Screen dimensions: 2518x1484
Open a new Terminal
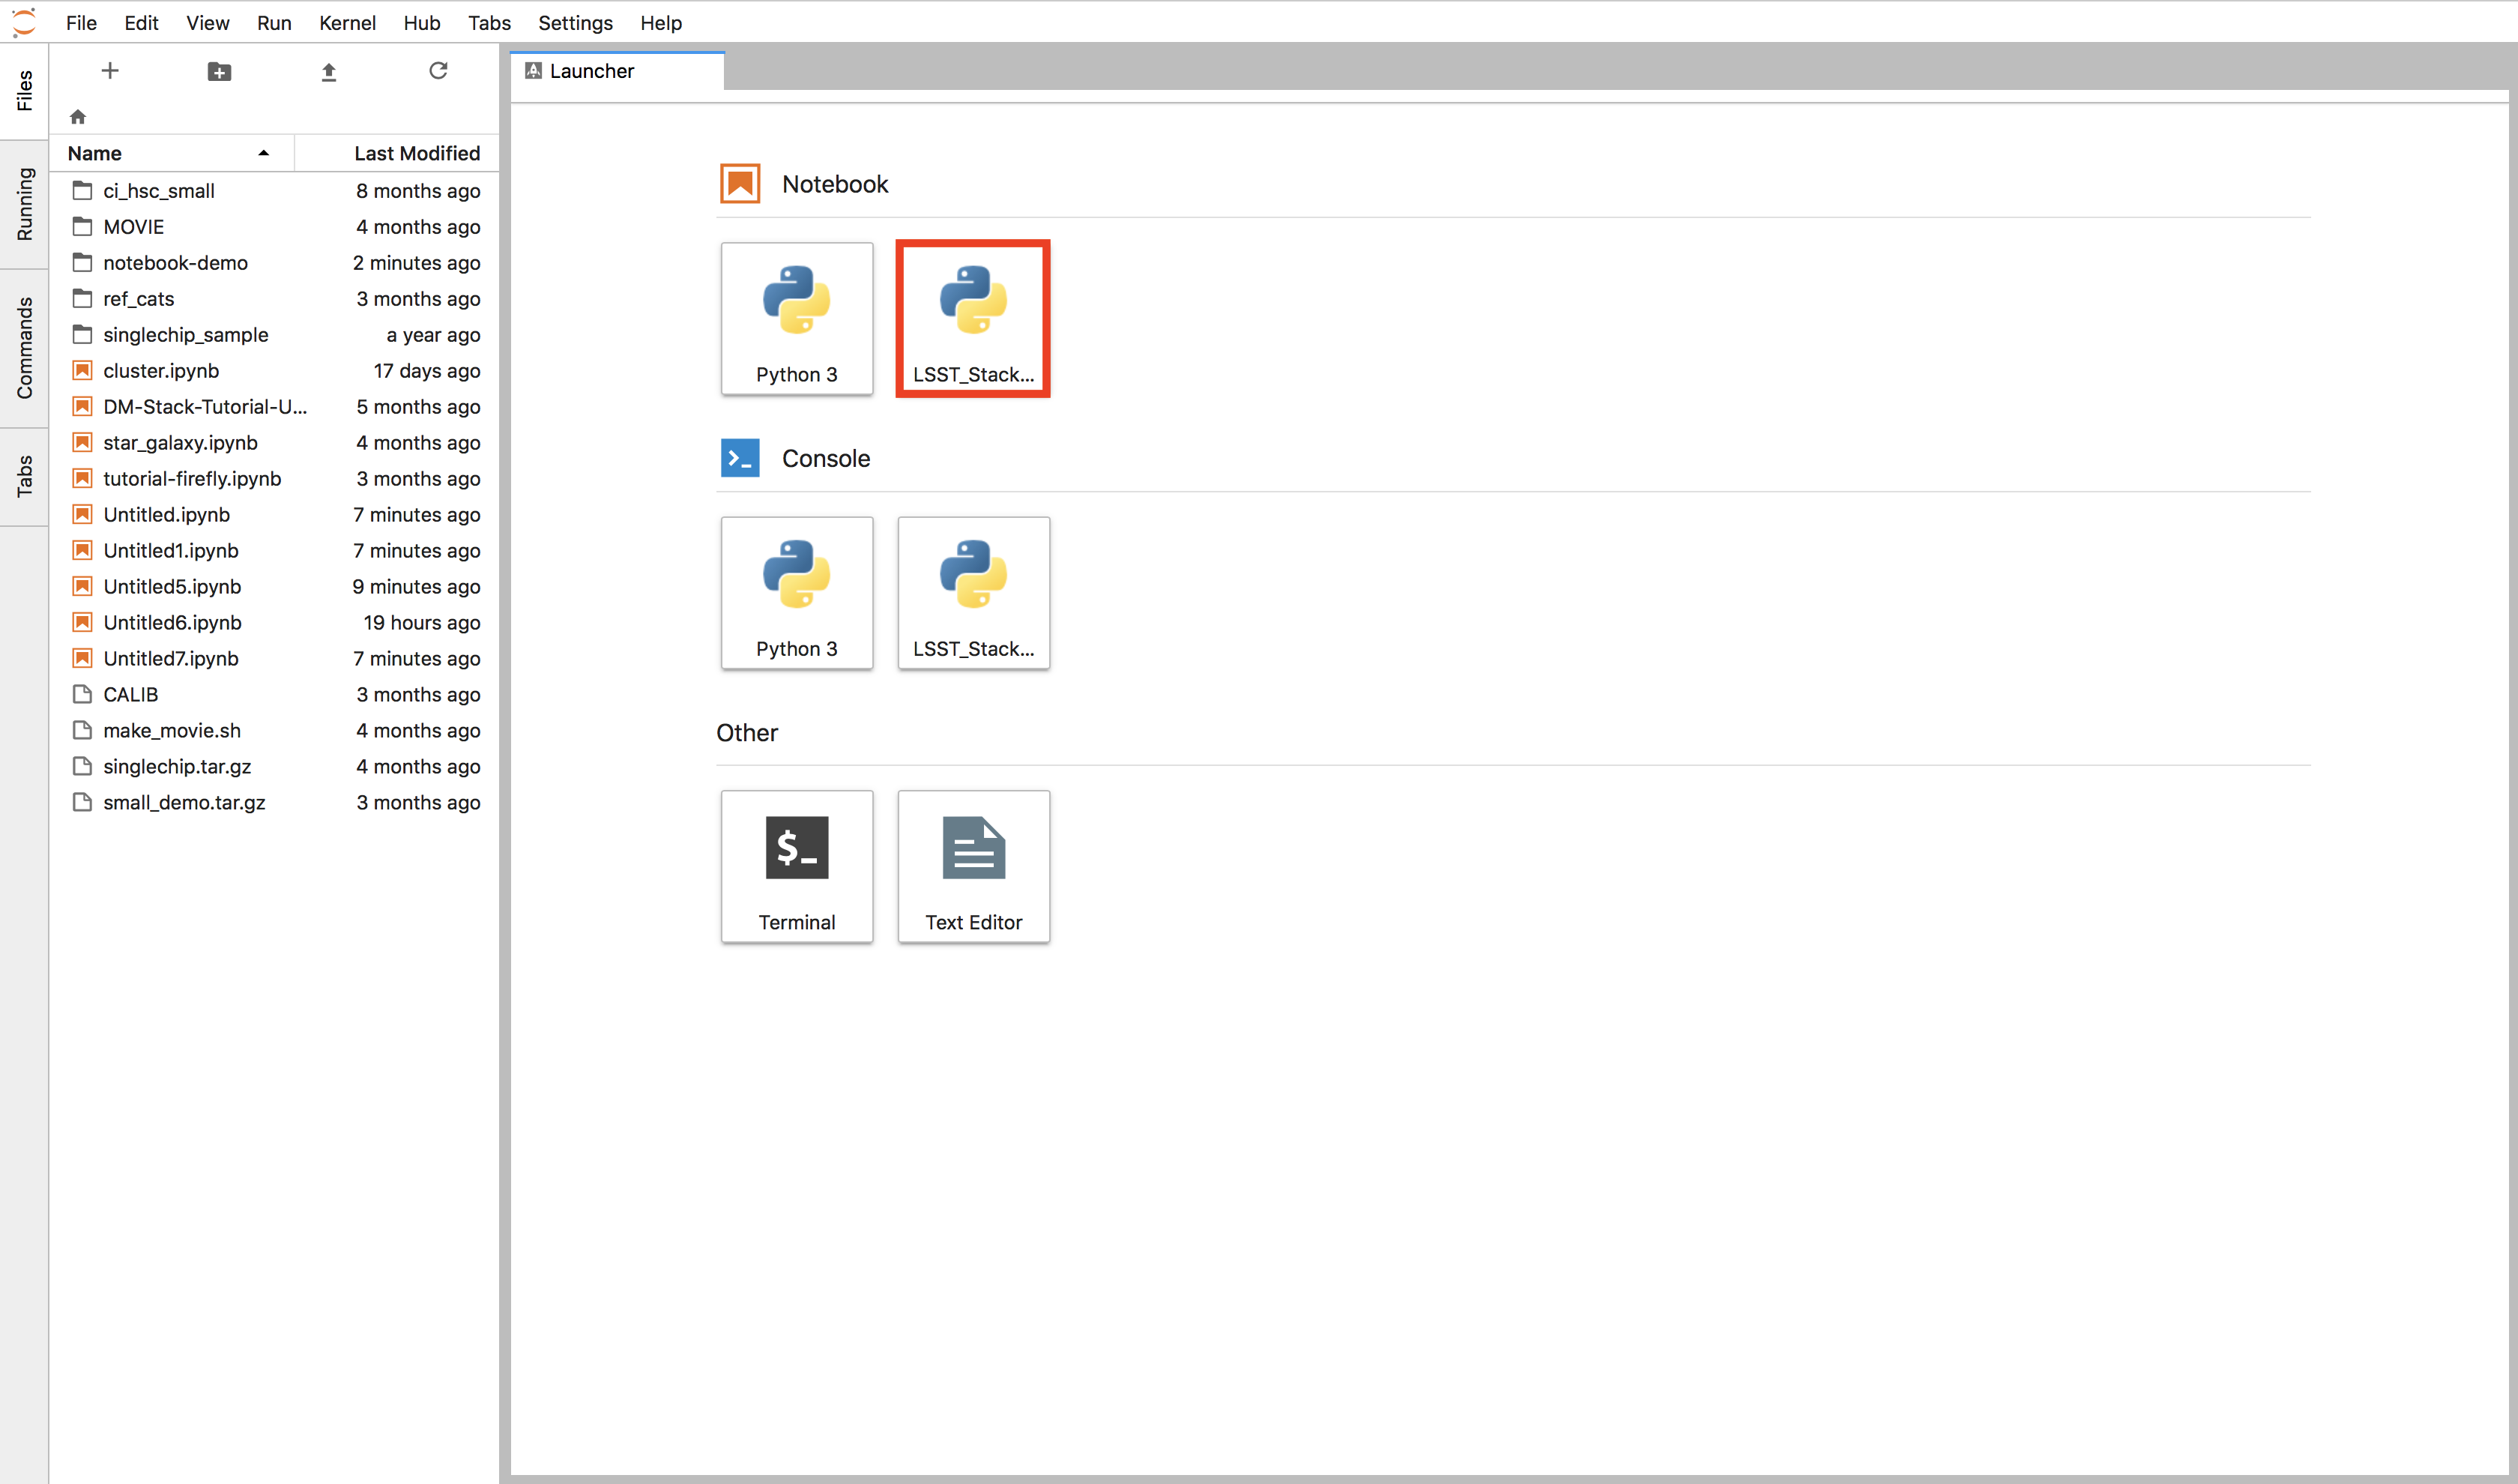point(797,867)
